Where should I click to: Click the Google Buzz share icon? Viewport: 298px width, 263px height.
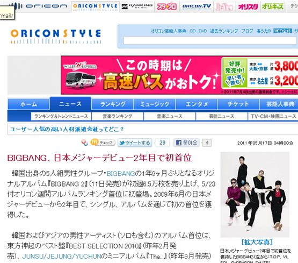(x=85, y=143)
